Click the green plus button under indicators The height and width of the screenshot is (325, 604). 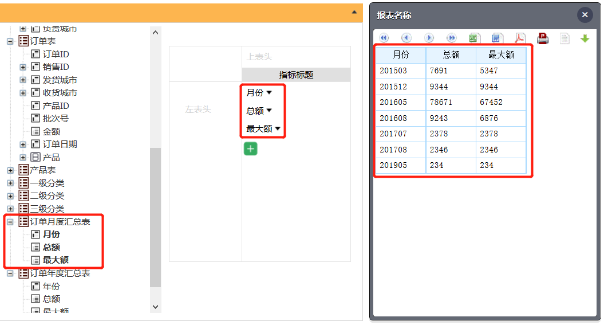250,149
